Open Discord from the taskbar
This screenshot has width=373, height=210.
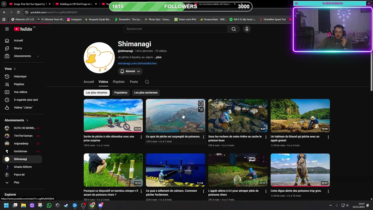(101, 205)
